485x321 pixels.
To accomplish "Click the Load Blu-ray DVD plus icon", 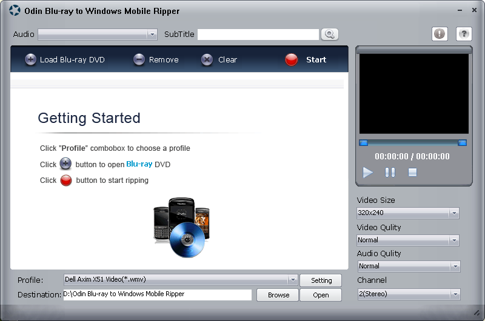I will point(30,59).
